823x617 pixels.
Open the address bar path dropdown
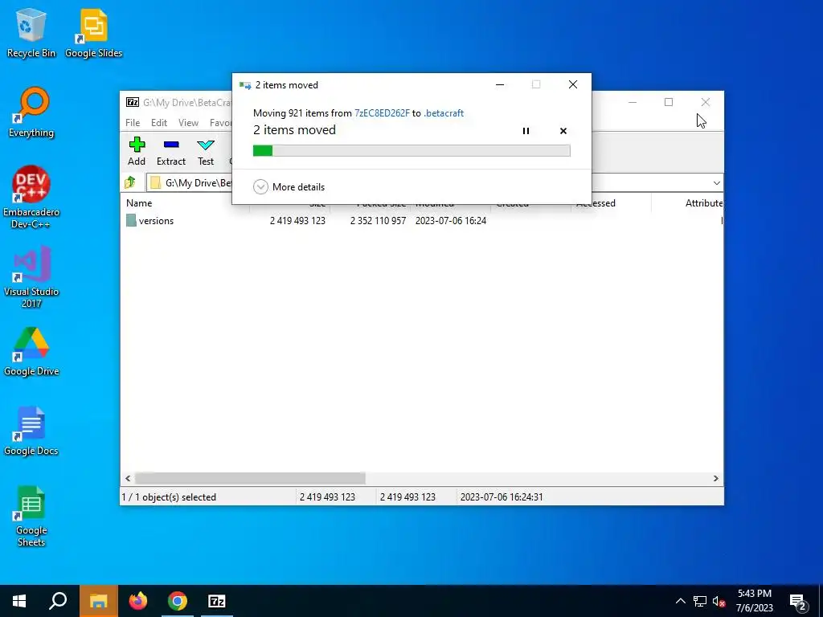pyautogui.click(x=716, y=182)
